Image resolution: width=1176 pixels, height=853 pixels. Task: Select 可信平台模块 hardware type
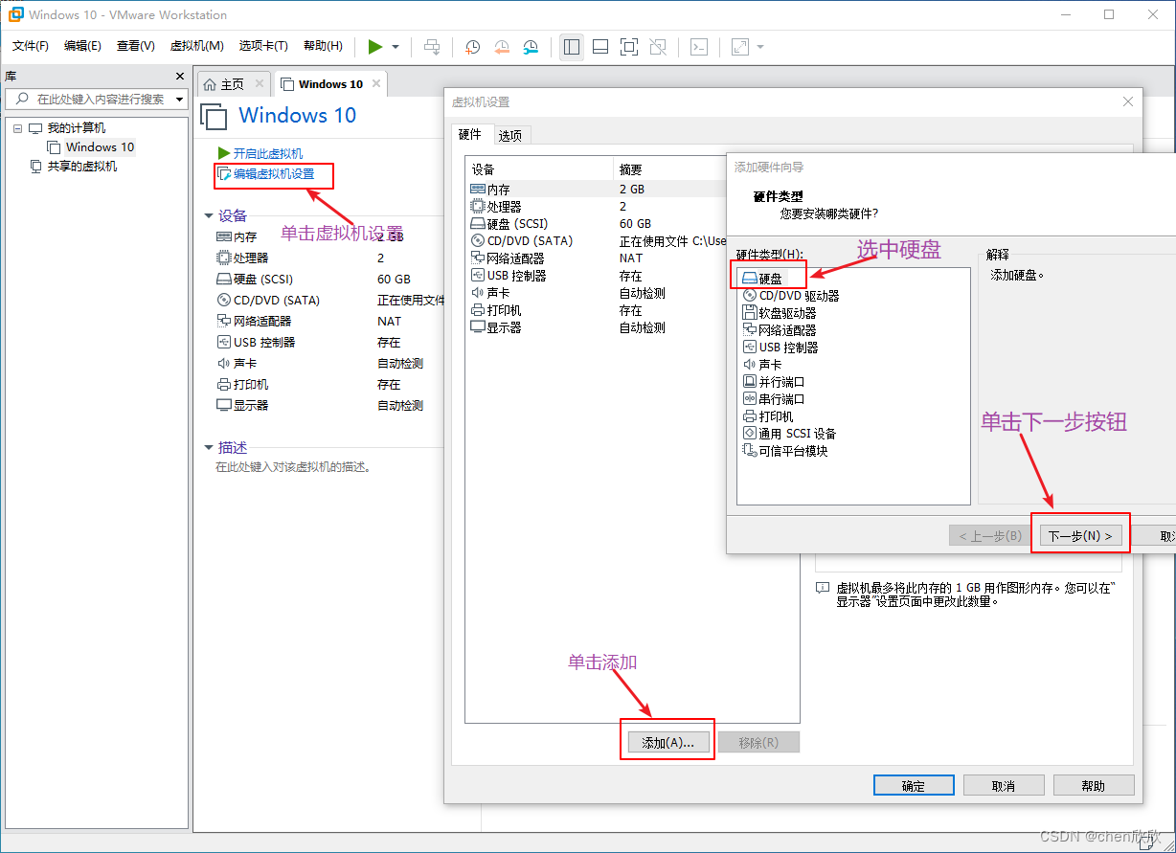click(785, 451)
